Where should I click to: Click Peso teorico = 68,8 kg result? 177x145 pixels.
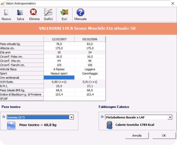pyautogui.click(x=38, y=125)
